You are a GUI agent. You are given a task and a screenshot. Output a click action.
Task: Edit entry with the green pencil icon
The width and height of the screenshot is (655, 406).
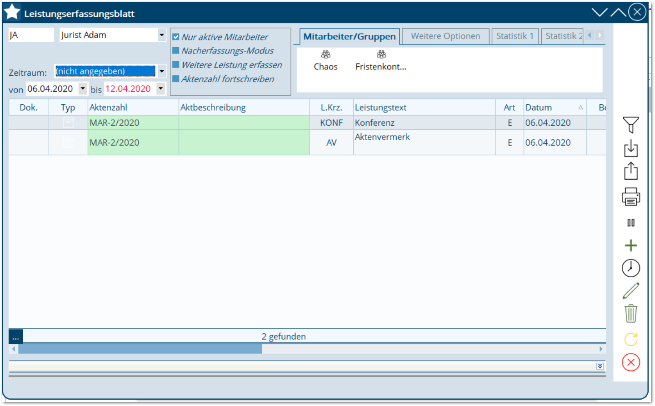[x=631, y=291]
